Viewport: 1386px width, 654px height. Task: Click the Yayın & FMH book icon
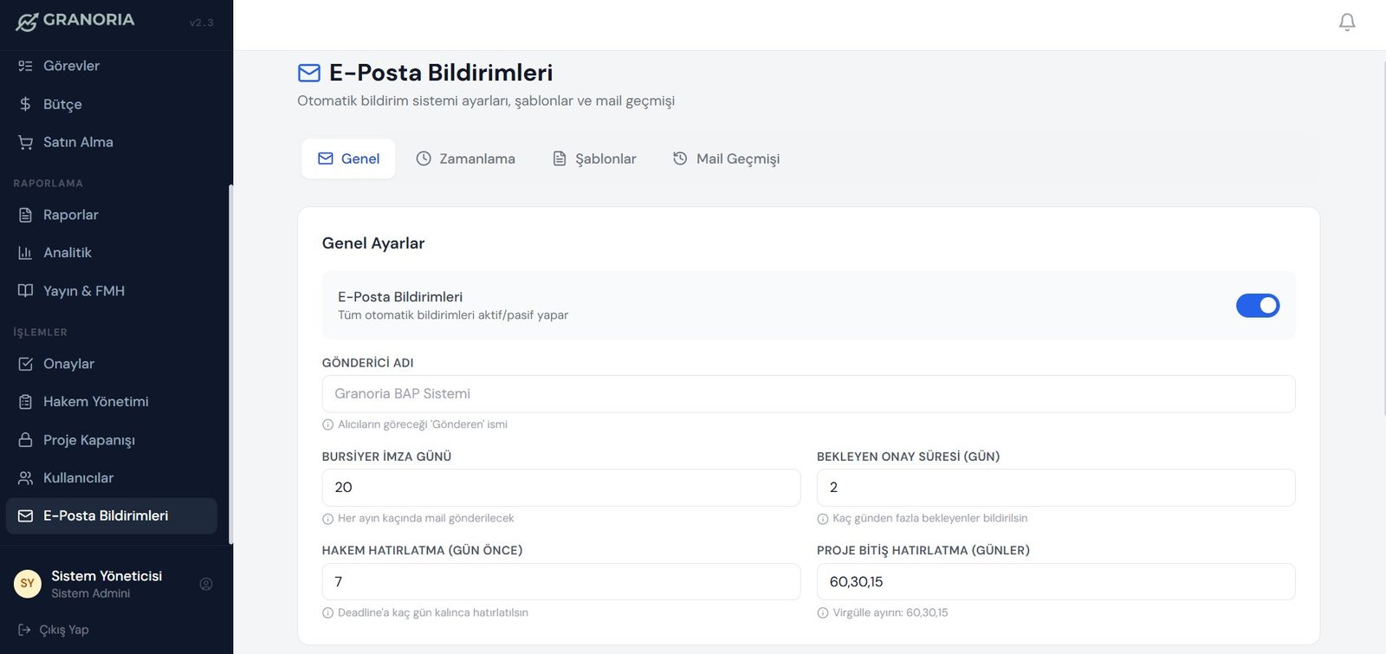click(x=25, y=291)
